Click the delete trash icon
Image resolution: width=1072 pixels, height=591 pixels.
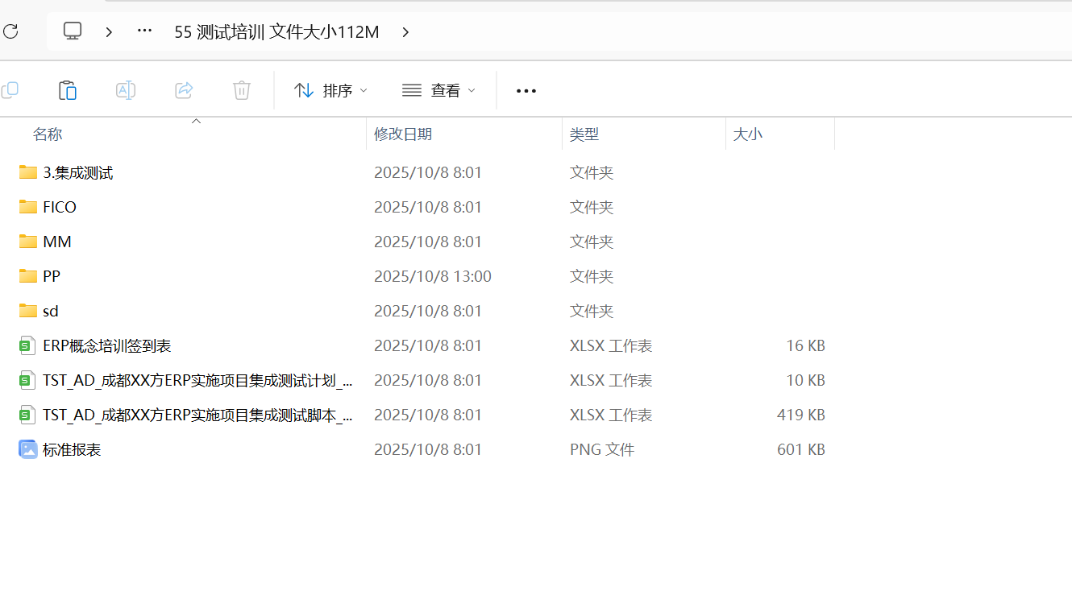coord(242,90)
